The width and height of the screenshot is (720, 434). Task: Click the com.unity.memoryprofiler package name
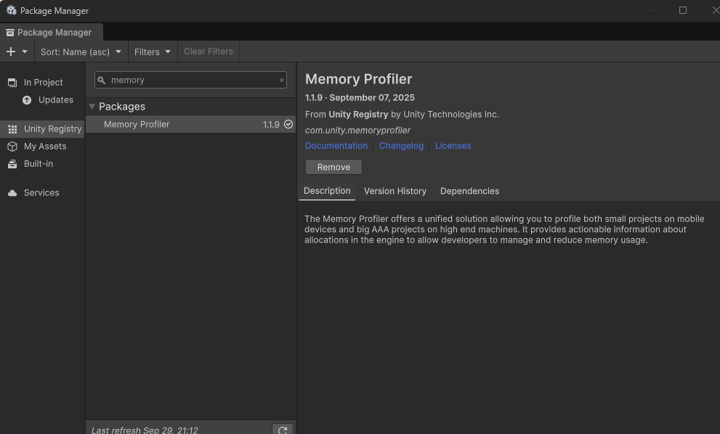(357, 131)
